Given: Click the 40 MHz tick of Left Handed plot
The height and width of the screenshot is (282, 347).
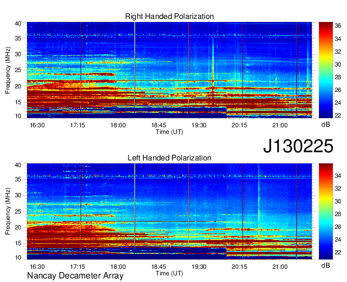Looking at the screenshot, I should click(18, 165).
